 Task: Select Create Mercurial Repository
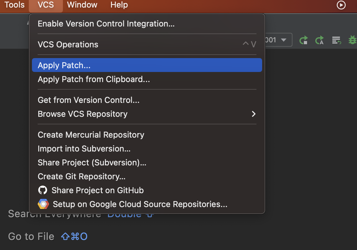click(x=91, y=135)
